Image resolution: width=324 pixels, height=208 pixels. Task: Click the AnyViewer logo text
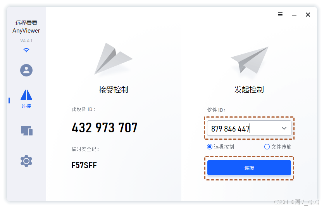(x=26, y=31)
